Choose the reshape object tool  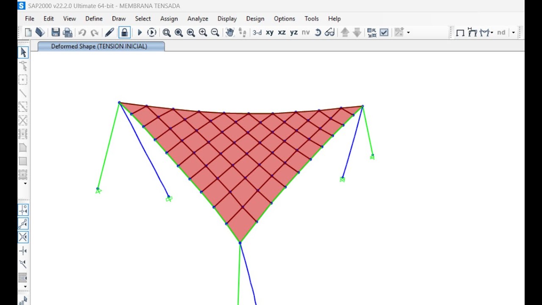click(23, 66)
